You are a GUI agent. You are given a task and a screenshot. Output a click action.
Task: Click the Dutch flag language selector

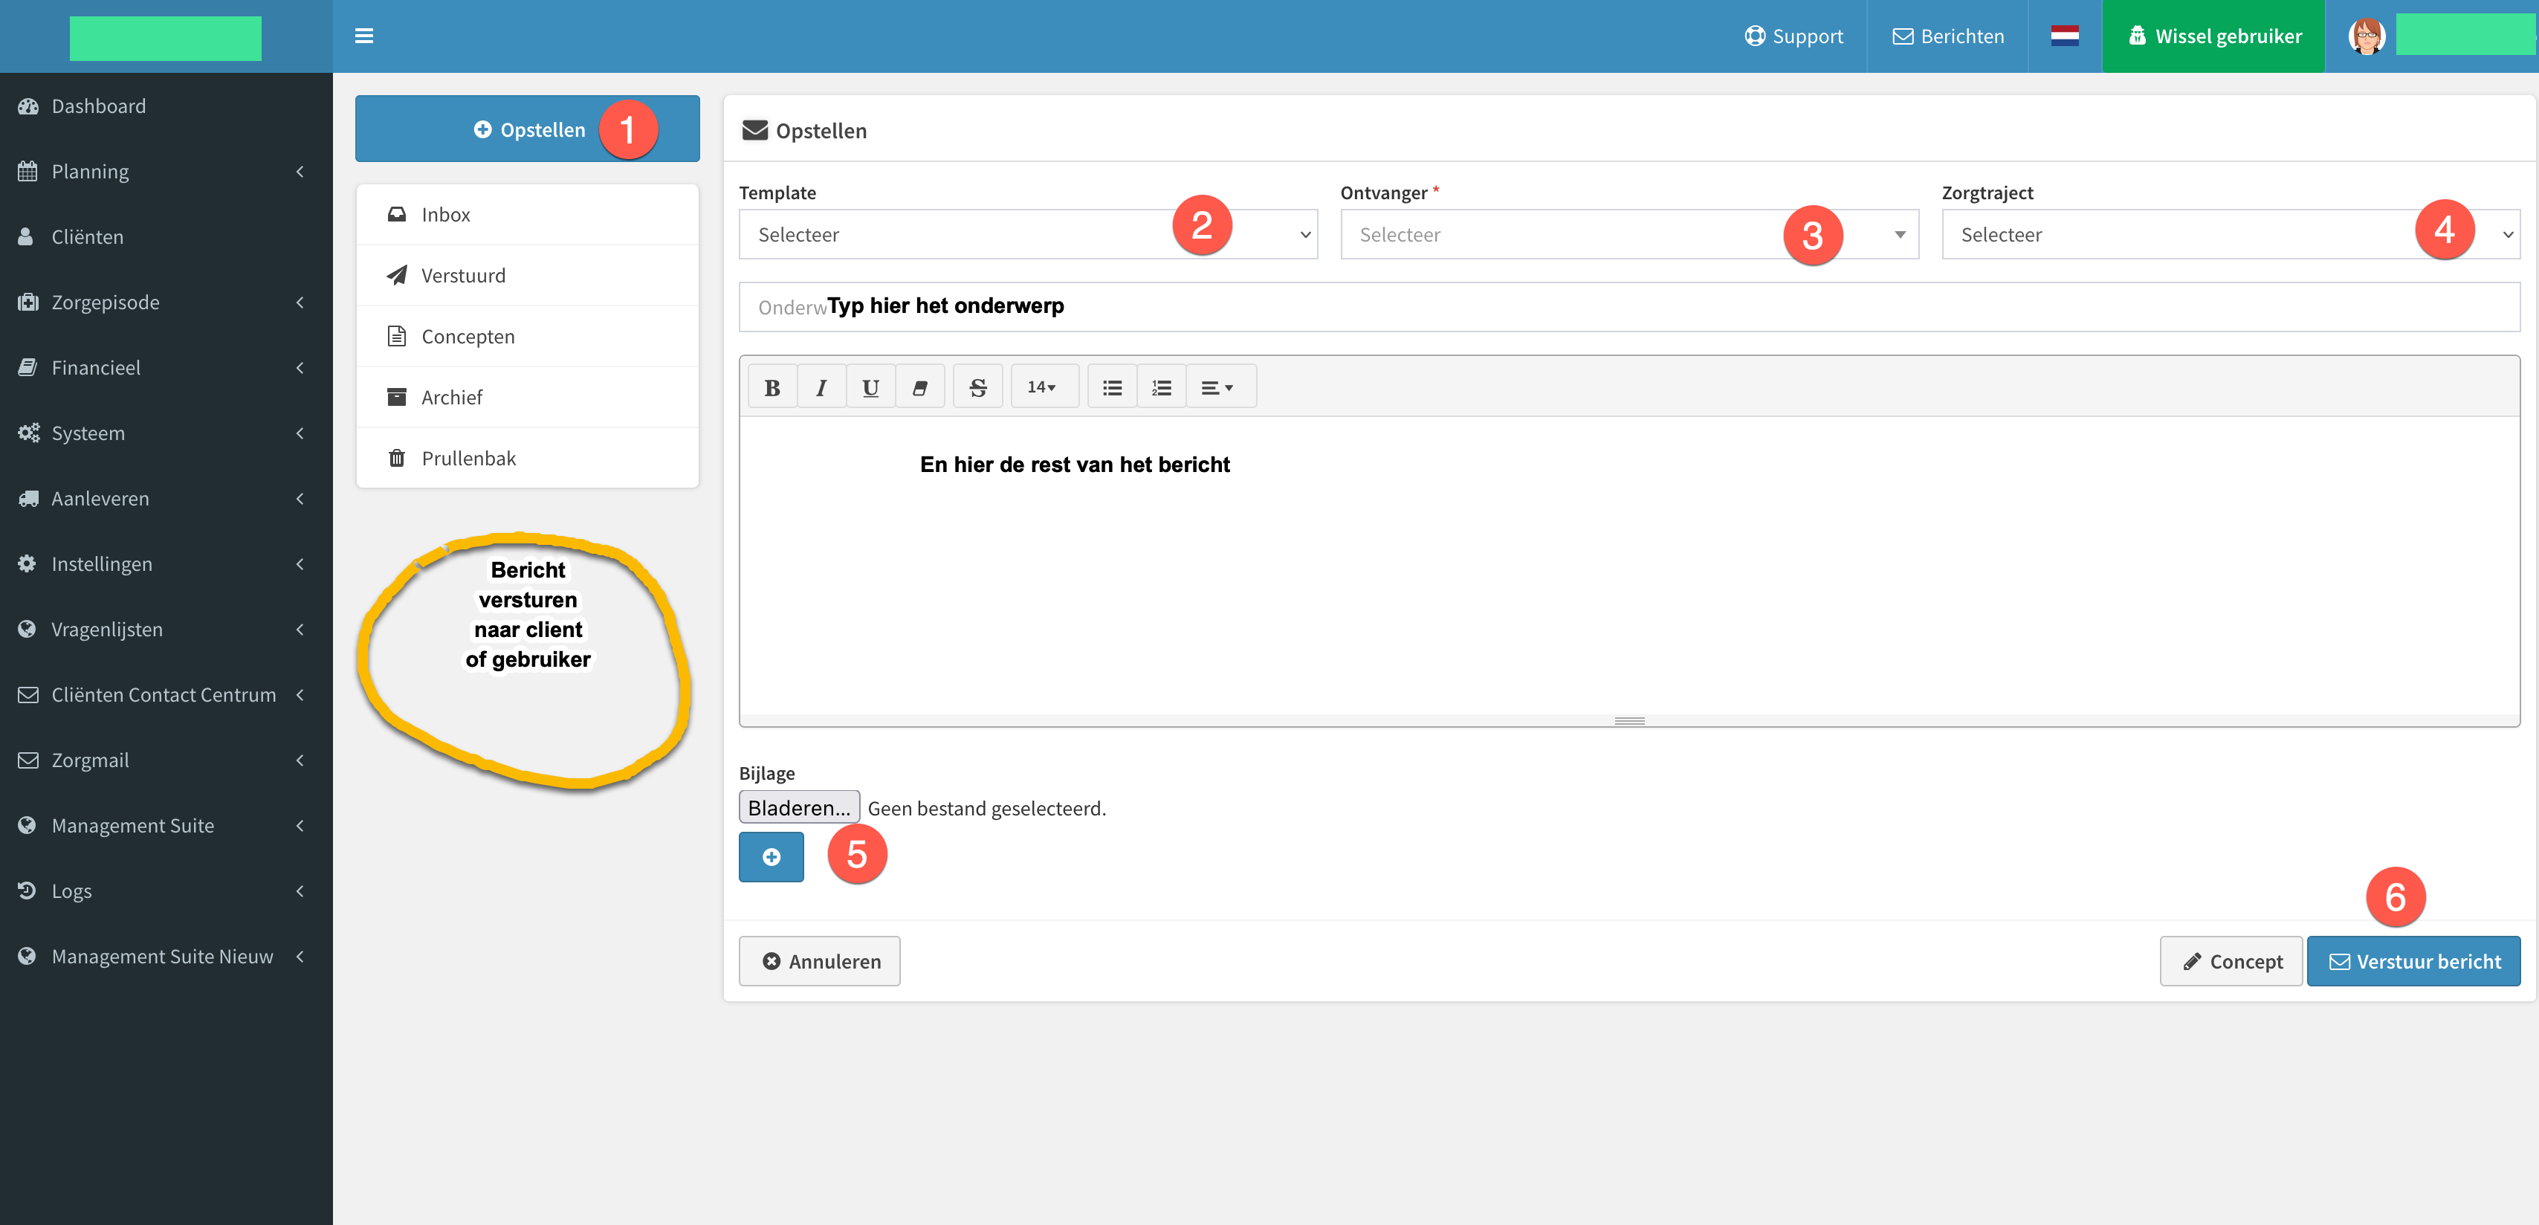(2065, 36)
